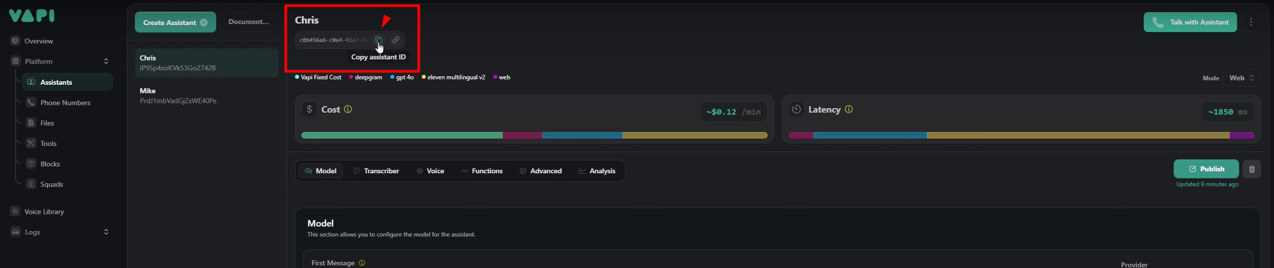Image resolution: width=1274 pixels, height=268 pixels.
Task: Click the green segment of Cost bar
Action: tap(402, 135)
